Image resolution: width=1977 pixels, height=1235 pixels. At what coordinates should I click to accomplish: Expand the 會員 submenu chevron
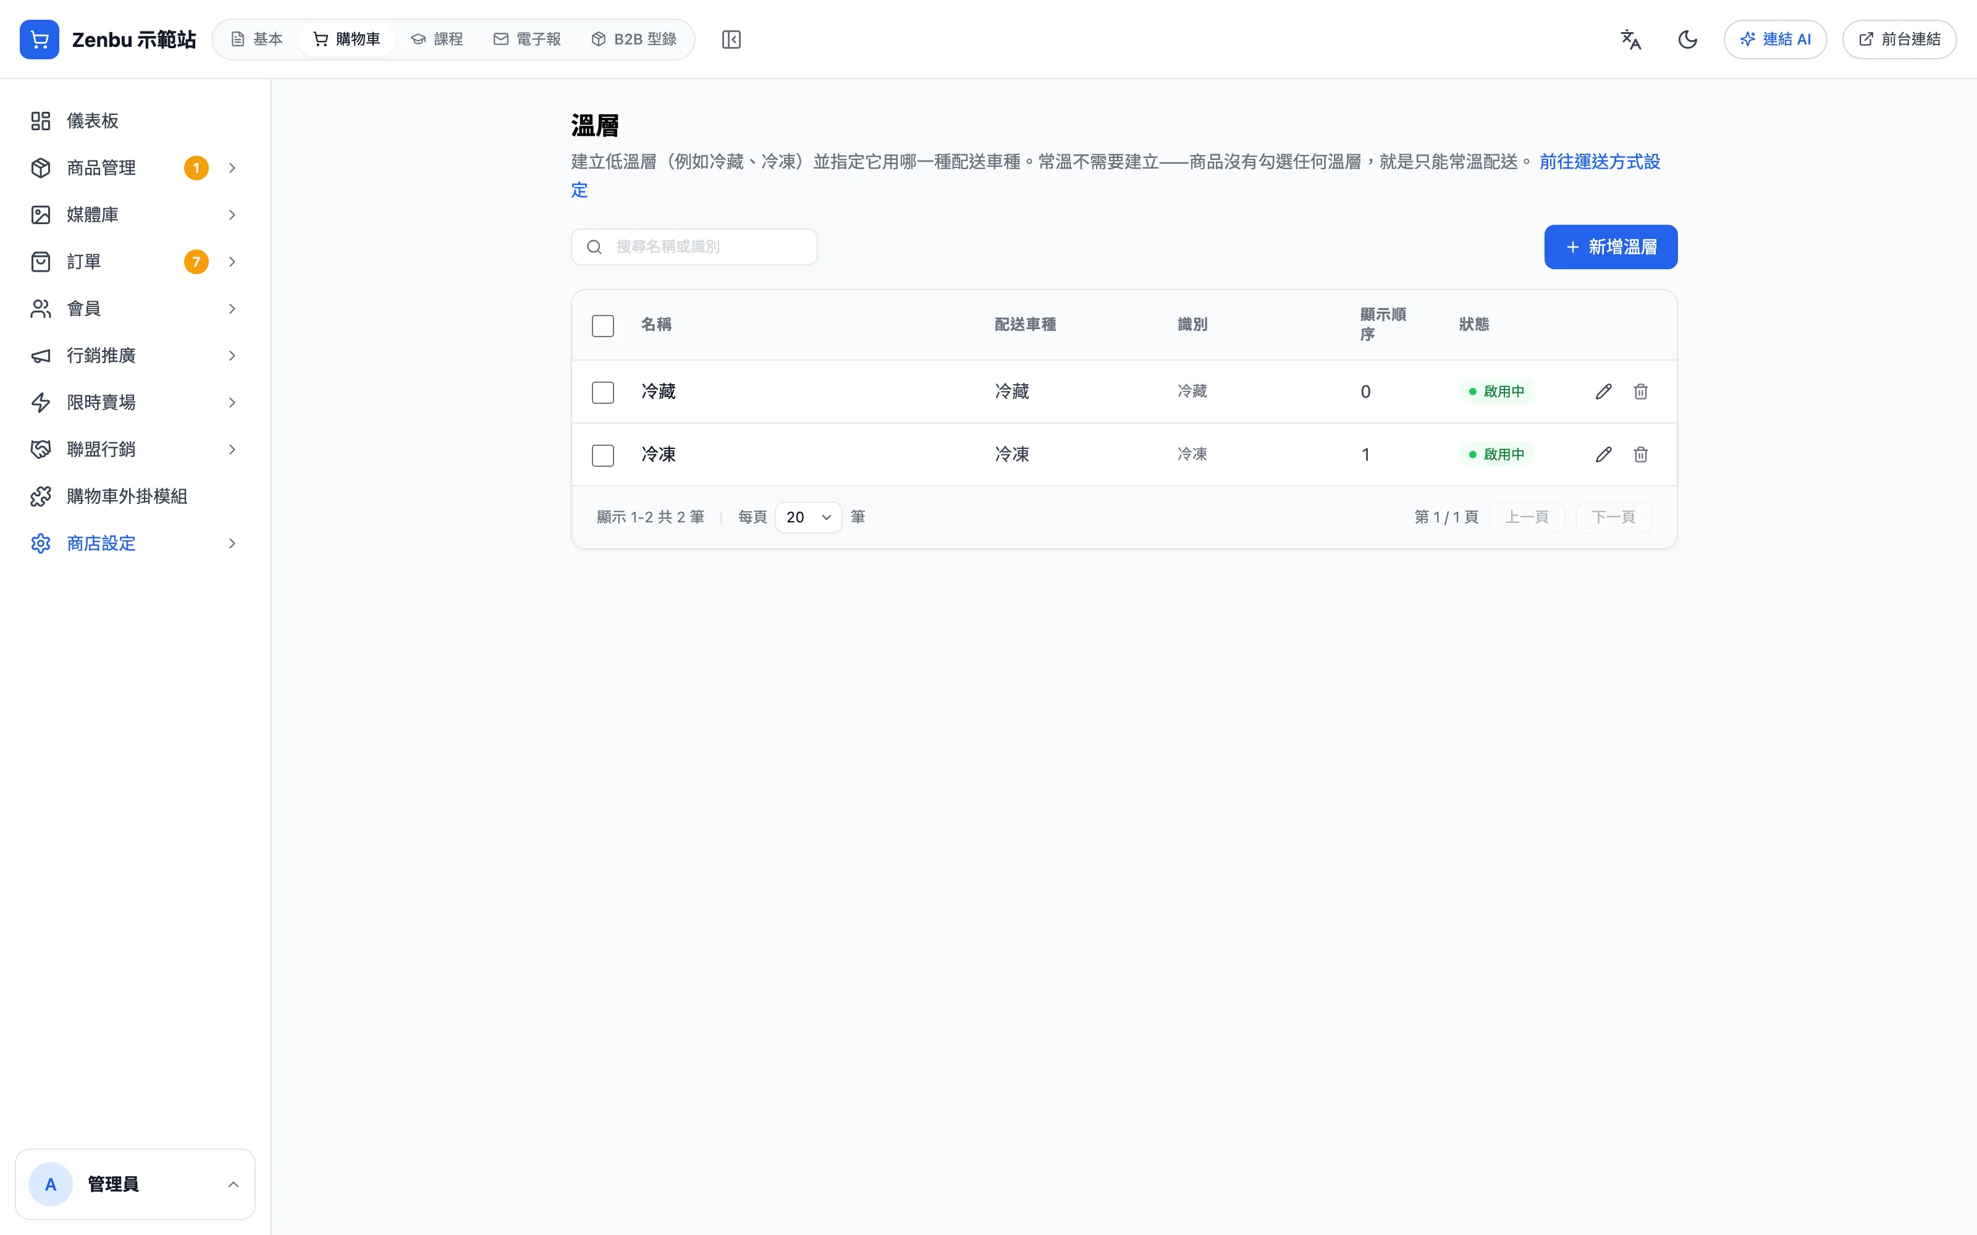[x=232, y=309]
